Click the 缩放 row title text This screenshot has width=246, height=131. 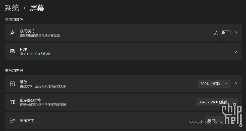point(24,82)
